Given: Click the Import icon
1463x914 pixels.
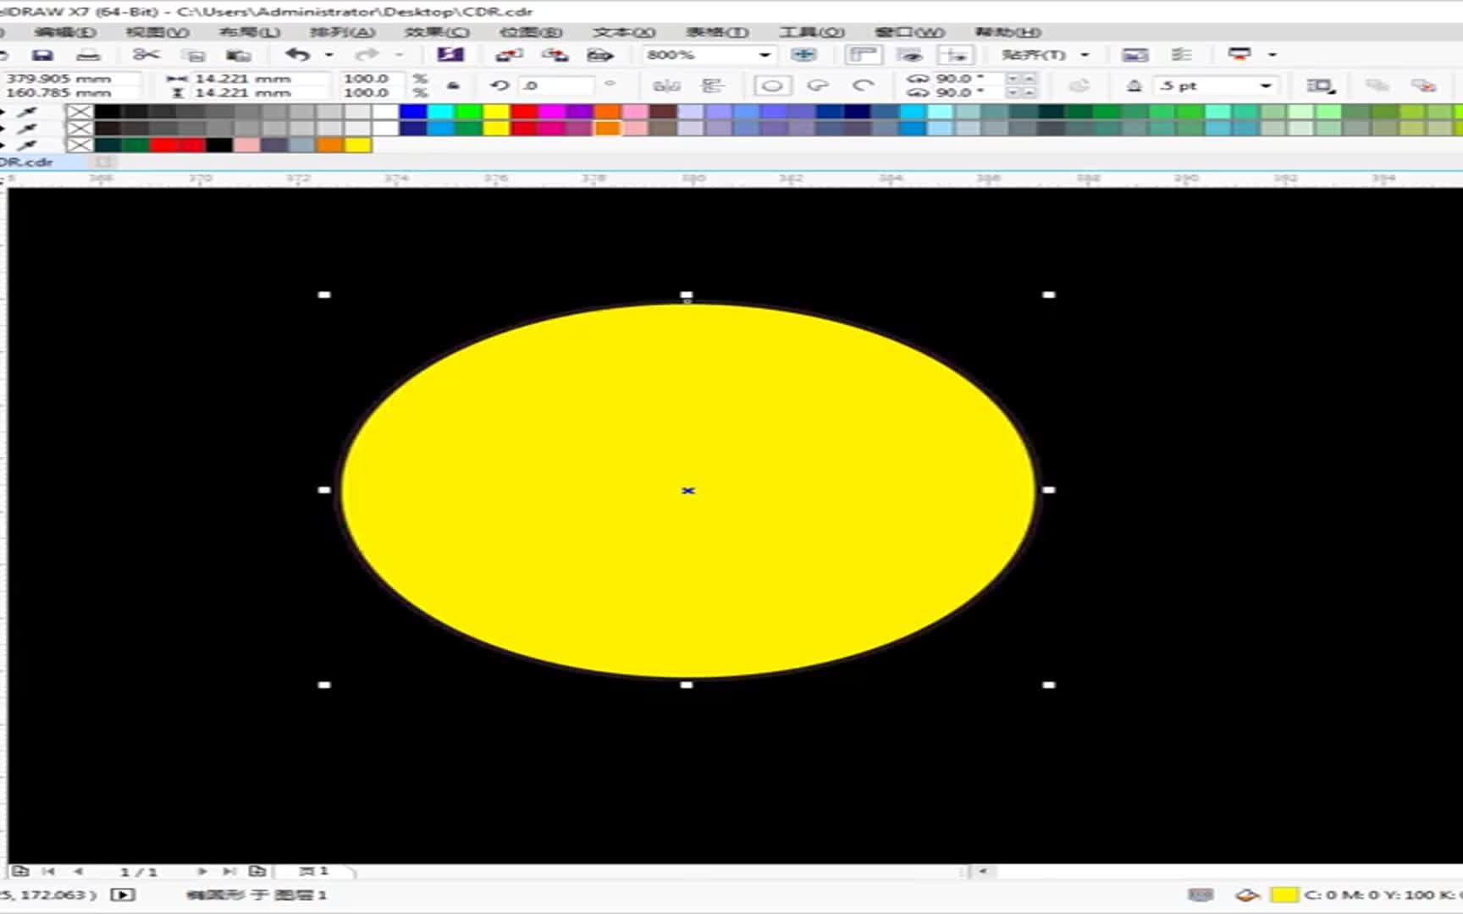Looking at the screenshot, I should click(x=509, y=55).
